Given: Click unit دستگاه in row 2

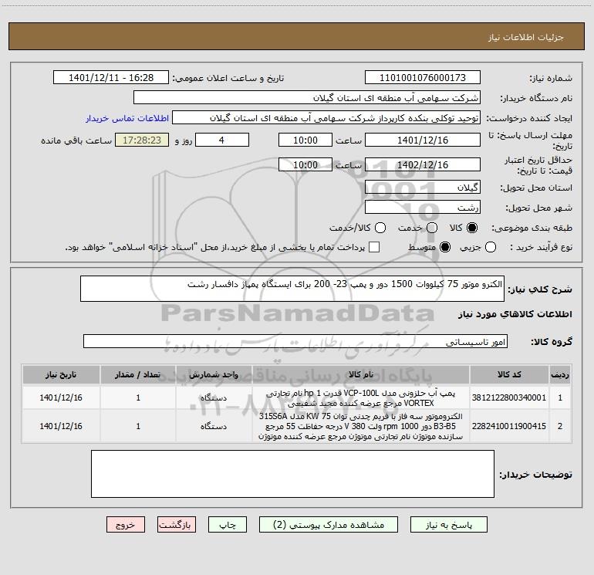Looking at the screenshot, I should (214, 426).
